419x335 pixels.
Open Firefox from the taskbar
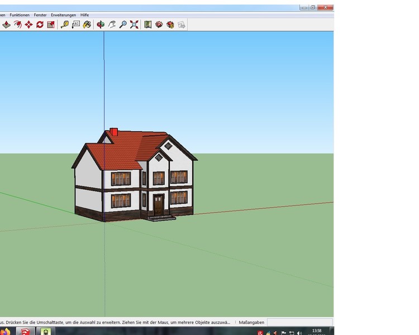pyautogui.click(x=6, y=332)
